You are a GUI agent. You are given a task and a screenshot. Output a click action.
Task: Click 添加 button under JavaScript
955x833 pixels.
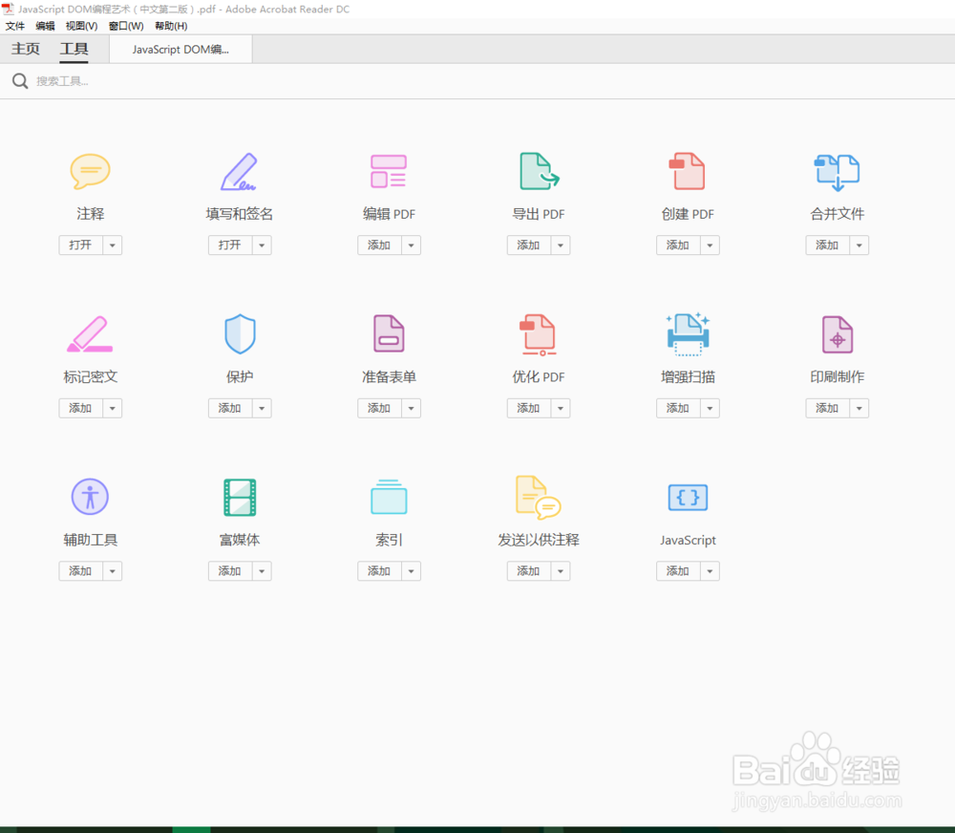pos(678,571)
